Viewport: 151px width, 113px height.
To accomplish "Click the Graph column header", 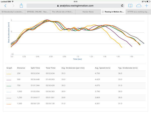I will [9, 68].
